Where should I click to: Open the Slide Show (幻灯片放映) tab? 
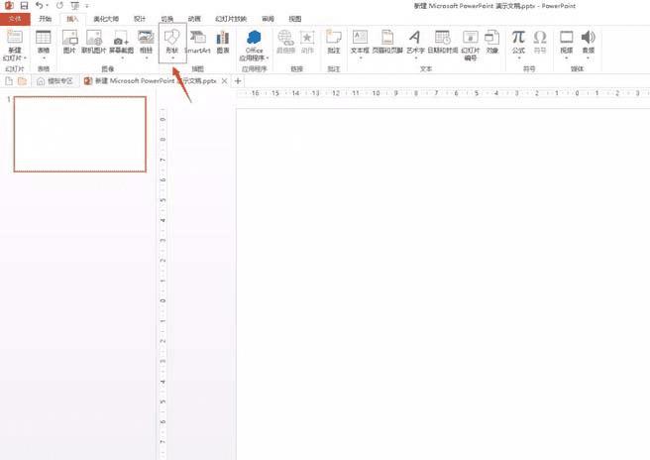(231, 19)
